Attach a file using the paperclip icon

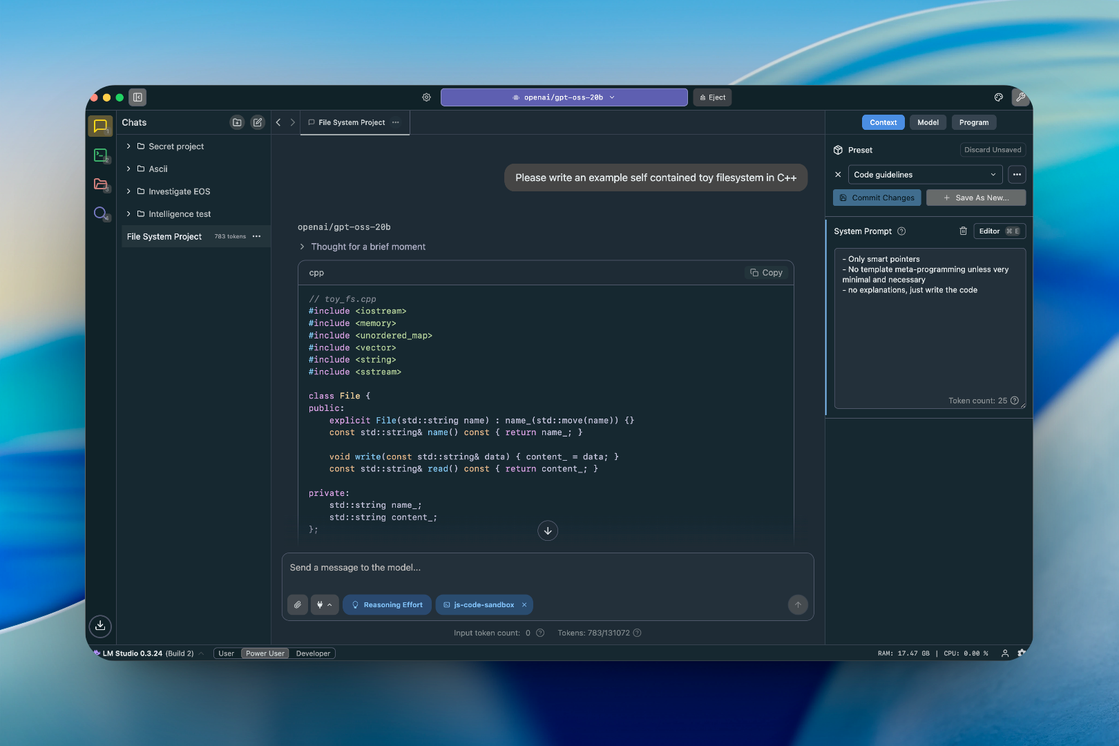point(298,605)
